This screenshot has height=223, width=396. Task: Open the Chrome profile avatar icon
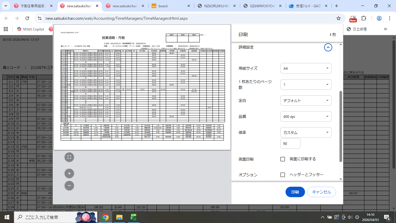tap(379, 18)
